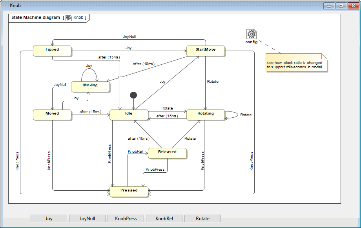Click the yellow clock ratio note
The width and height of the screenshot is (361, 228).
(x=296, y=64)
